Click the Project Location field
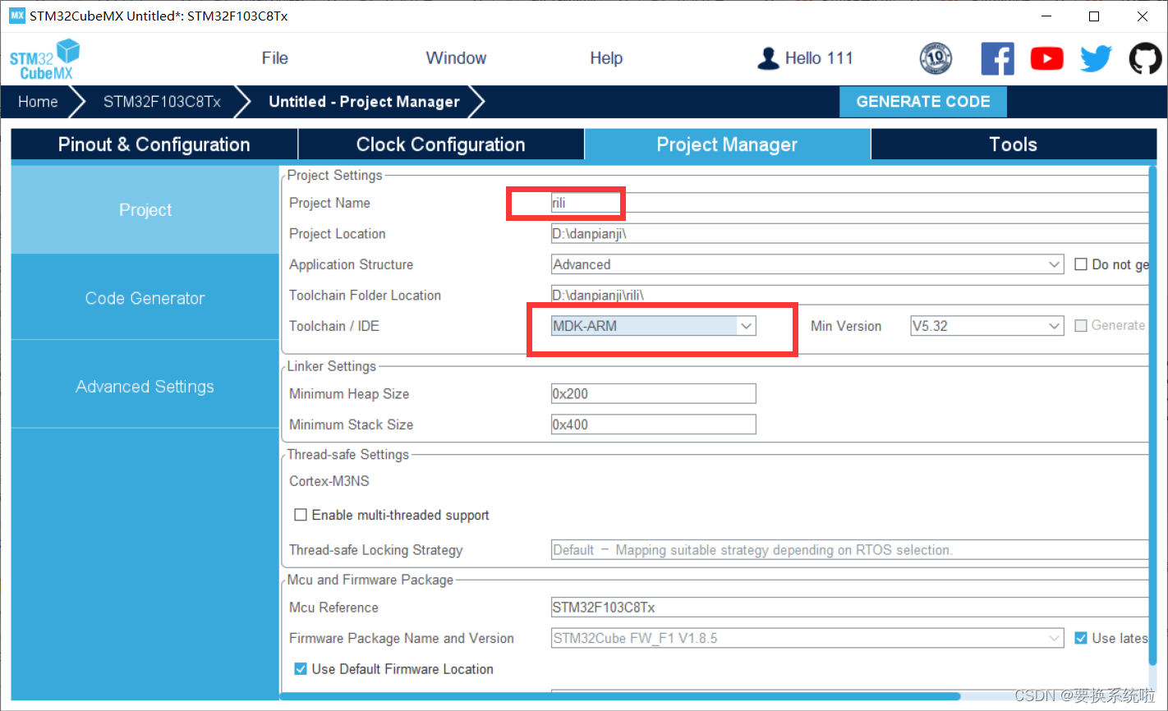This screenshot has width=1168, height=711. tap(849, 234)
